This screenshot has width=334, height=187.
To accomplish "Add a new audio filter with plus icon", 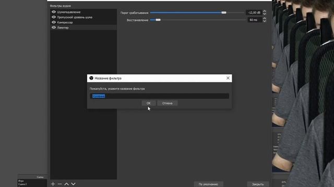I will coord(53,184).
